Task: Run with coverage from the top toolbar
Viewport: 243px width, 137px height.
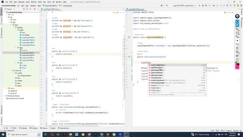Action: [x=206, y=5]
